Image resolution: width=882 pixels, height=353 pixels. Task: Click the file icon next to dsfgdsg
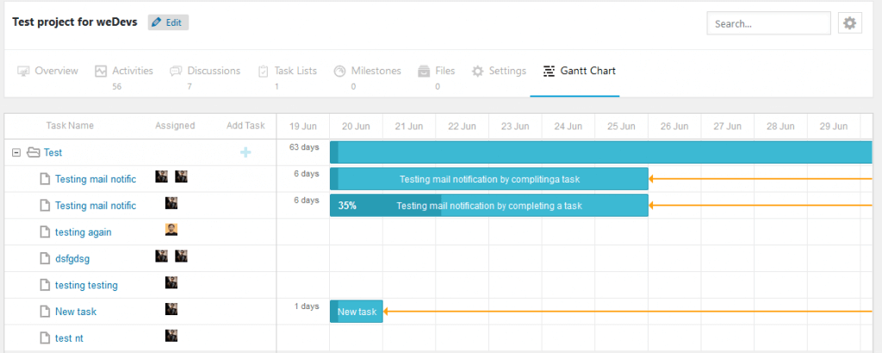pos(45,258)
